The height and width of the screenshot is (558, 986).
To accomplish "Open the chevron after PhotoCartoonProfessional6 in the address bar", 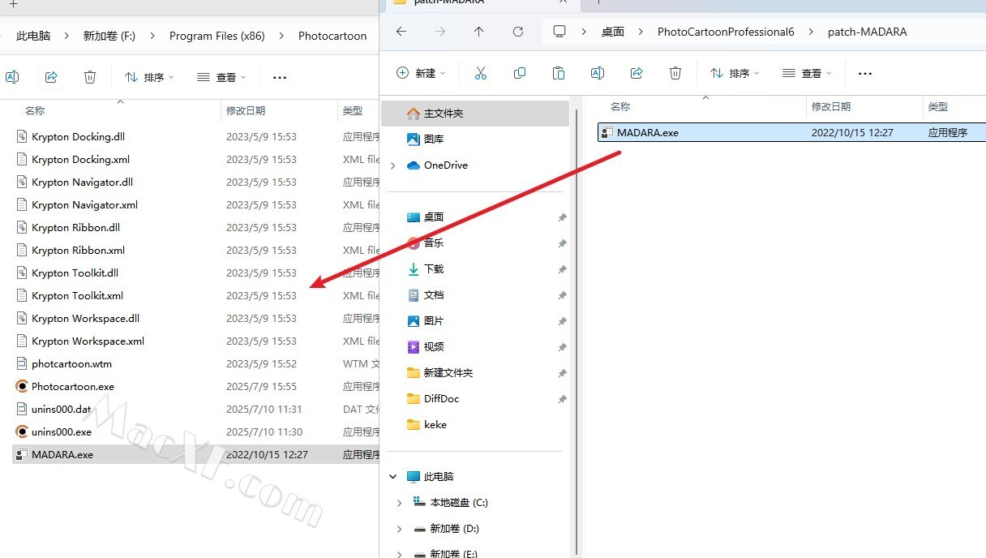I will coord(811,32).
